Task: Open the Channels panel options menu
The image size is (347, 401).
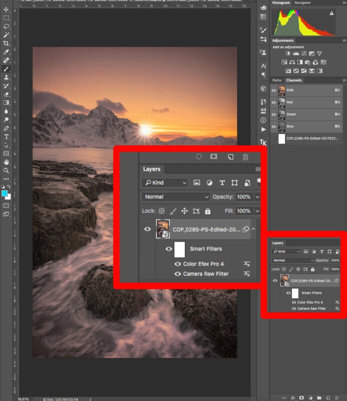Action: (344, 80)
